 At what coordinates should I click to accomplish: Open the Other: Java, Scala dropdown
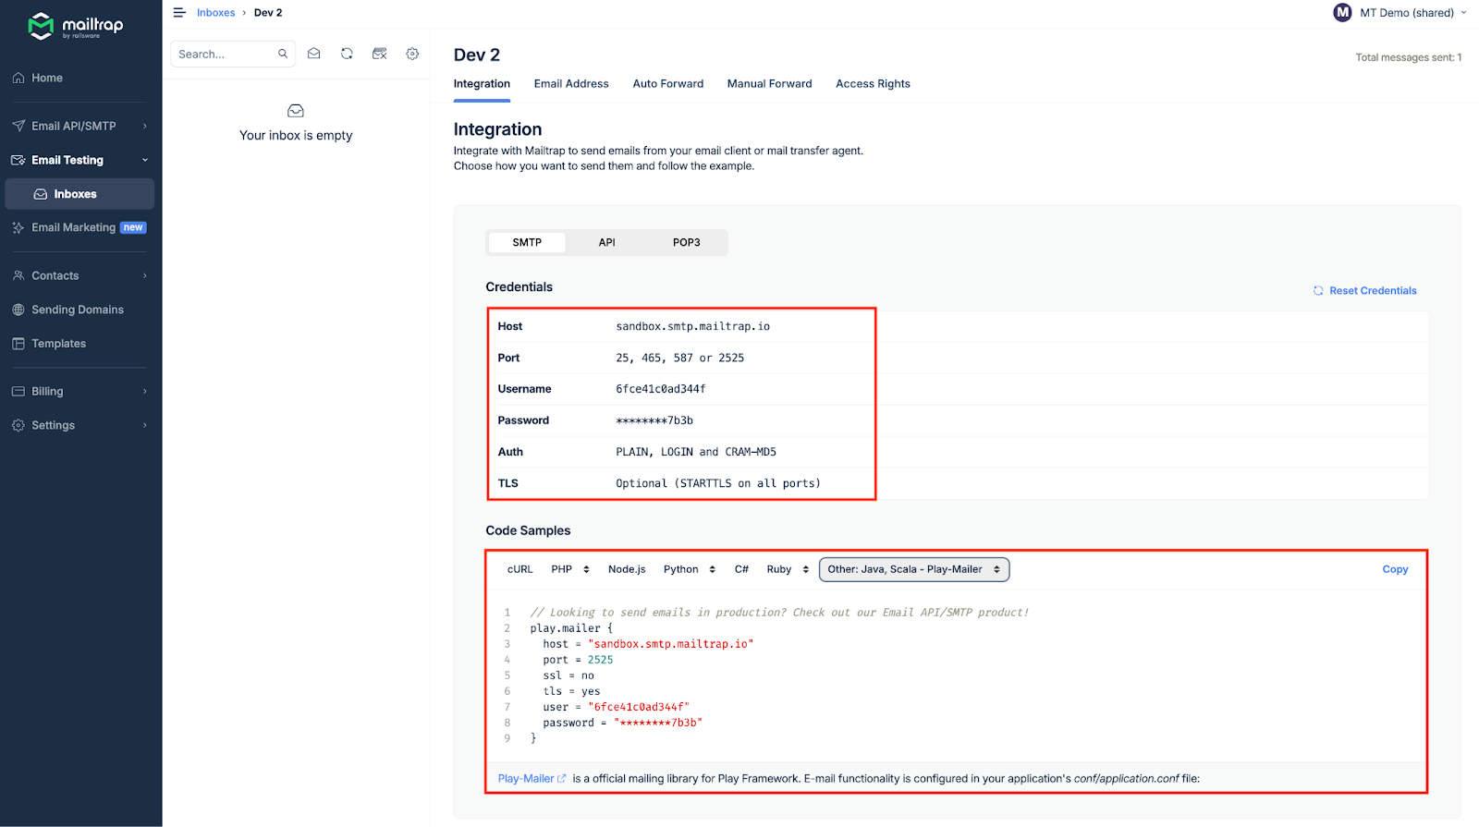pyautogui.click(x=914, y=569)
